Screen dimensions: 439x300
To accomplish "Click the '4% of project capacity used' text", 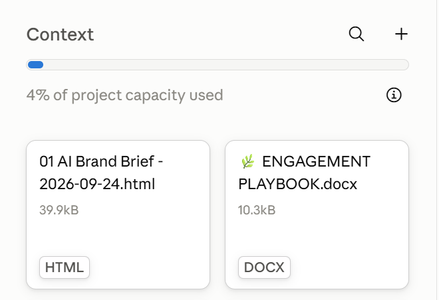I will coord(125,96).
